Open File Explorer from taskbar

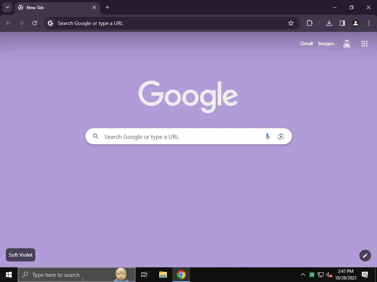[x=163, y=275]
